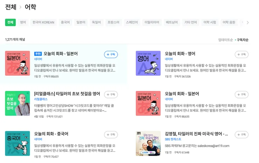Subscribe to recommended 오늘의 회화 - 일본어 channel
Image resolution: width=259 pixels, height=163 pixels.
[x=111, y=54]
